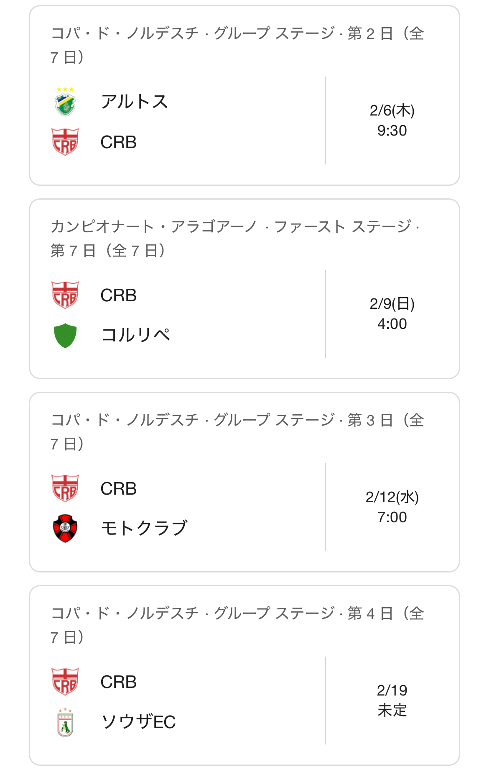Click the コパ・ド・ノルデスチ 第 4 日 header
This screenshot has height=770, width=489.
pos(237,625)
